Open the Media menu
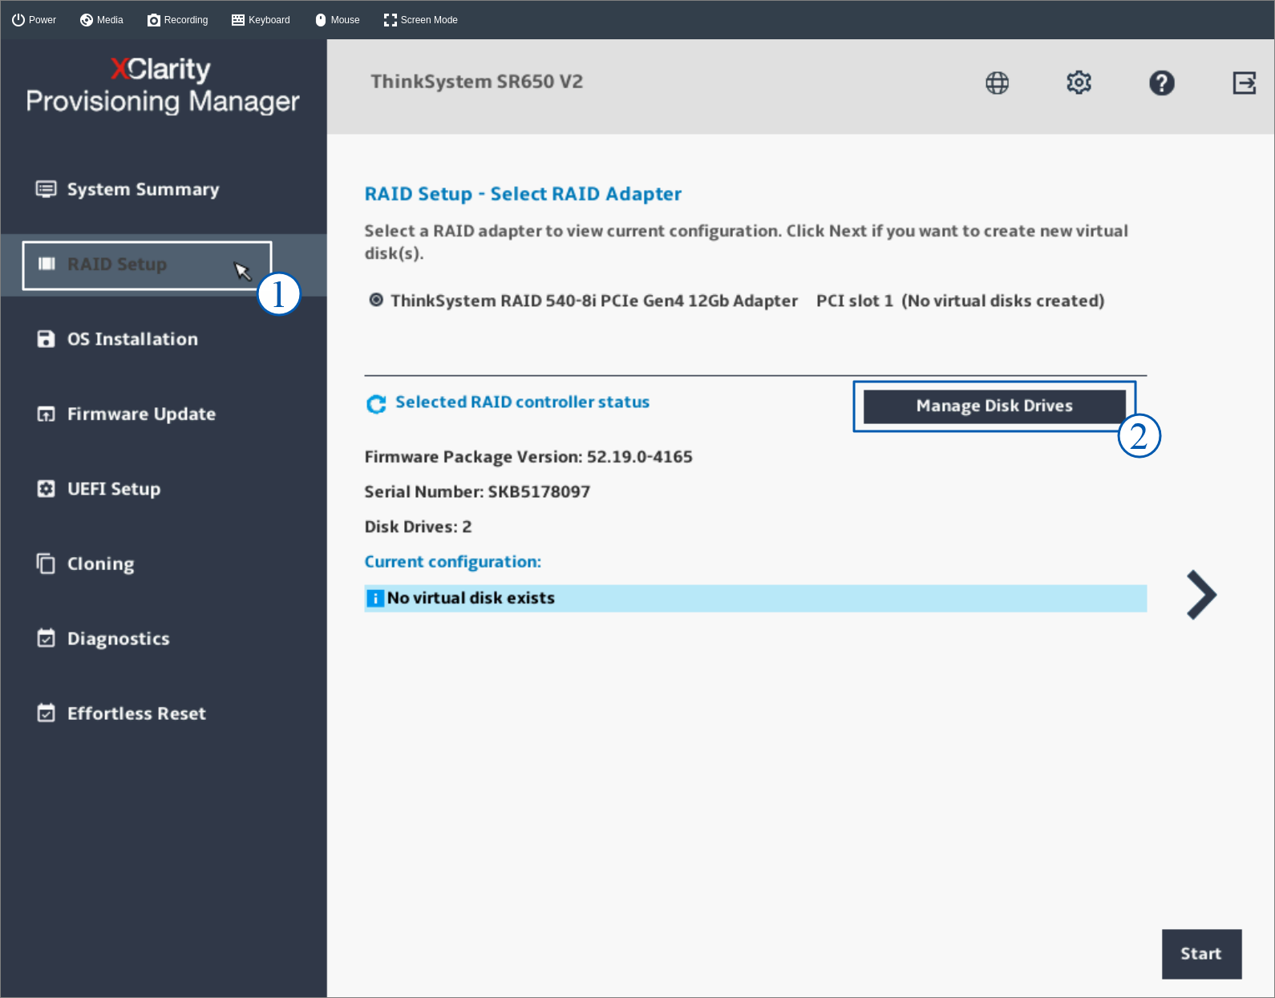This screenshot has height=998, width=1275. tap(102, 20)
